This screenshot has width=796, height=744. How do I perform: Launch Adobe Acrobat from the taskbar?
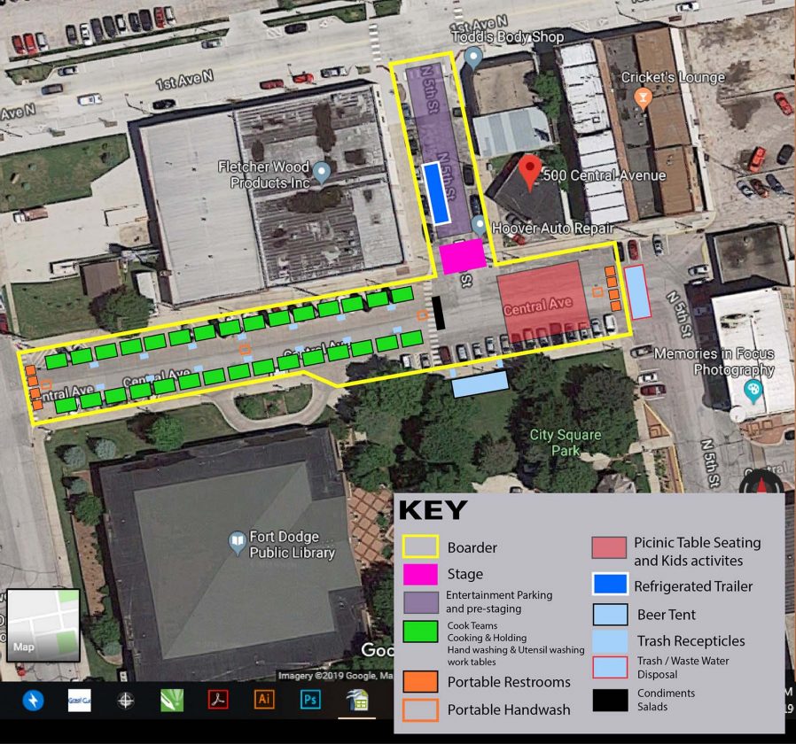(x=218, y=700)
